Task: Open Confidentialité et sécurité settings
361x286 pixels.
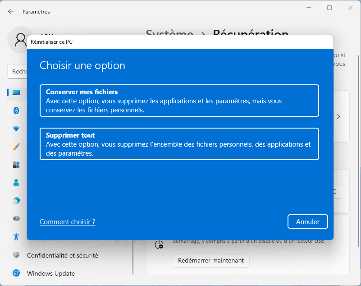Action: pyautogui.click(x=62, y=255)
